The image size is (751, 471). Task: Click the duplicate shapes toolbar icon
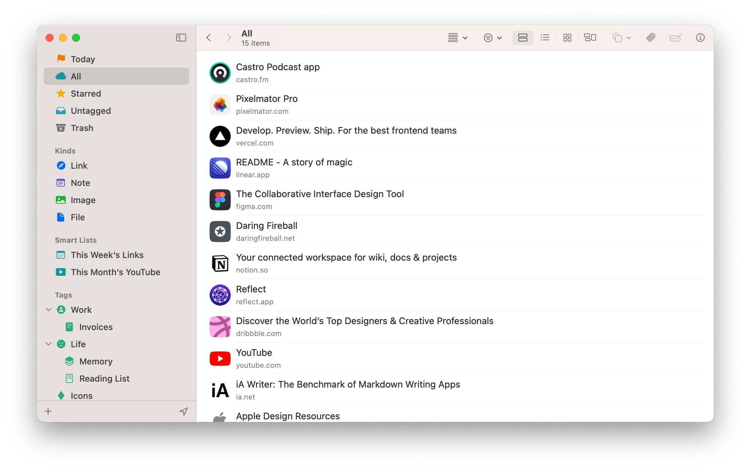tap(618, 38)
